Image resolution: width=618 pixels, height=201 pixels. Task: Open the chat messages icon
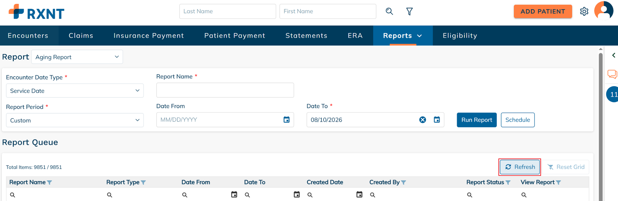click(612, 74)
